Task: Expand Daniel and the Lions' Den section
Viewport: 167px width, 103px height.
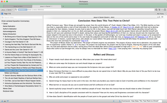Action: click(x=4, y=49)
